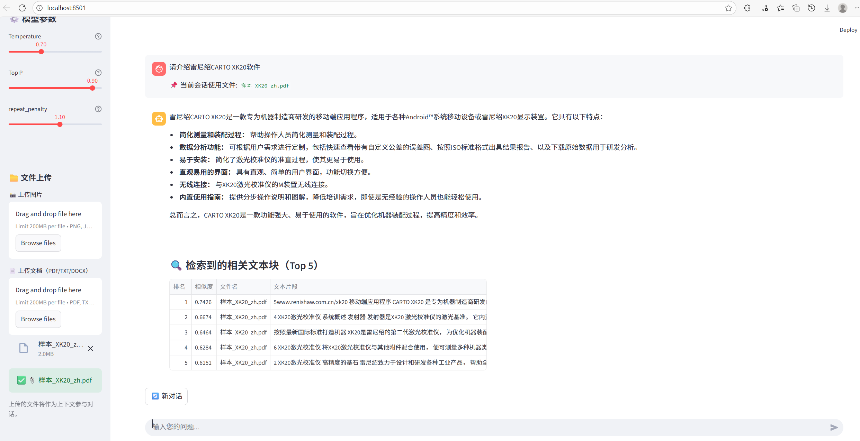Sort table by 文件名 column header
This screenshot has height=441, width=860.
coord(243,287)
